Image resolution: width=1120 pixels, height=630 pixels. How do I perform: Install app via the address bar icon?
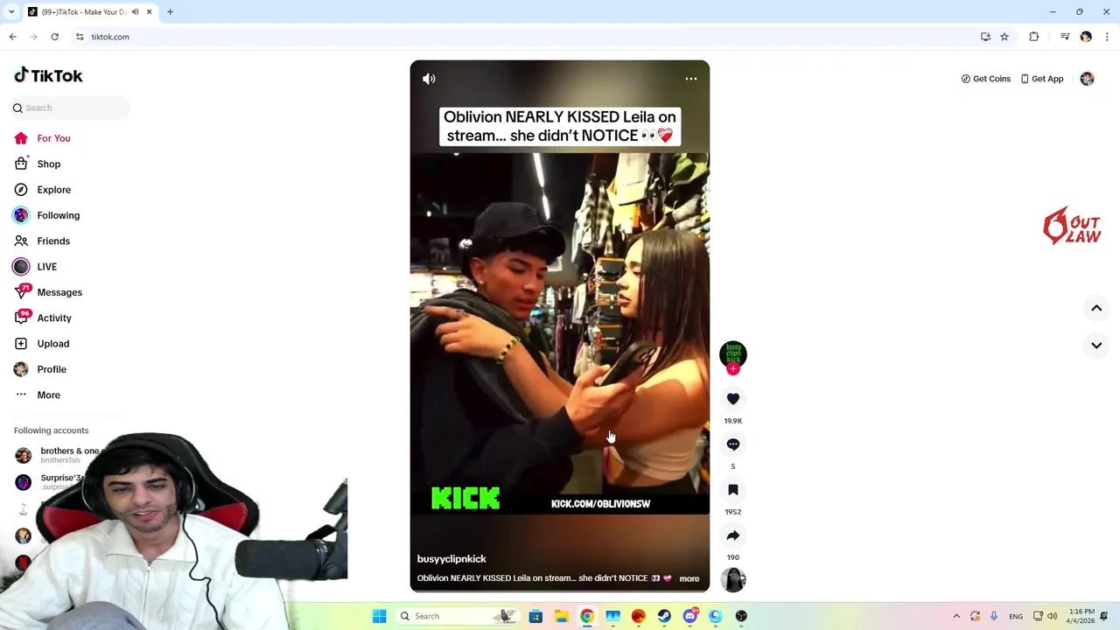tap(985, 37)
